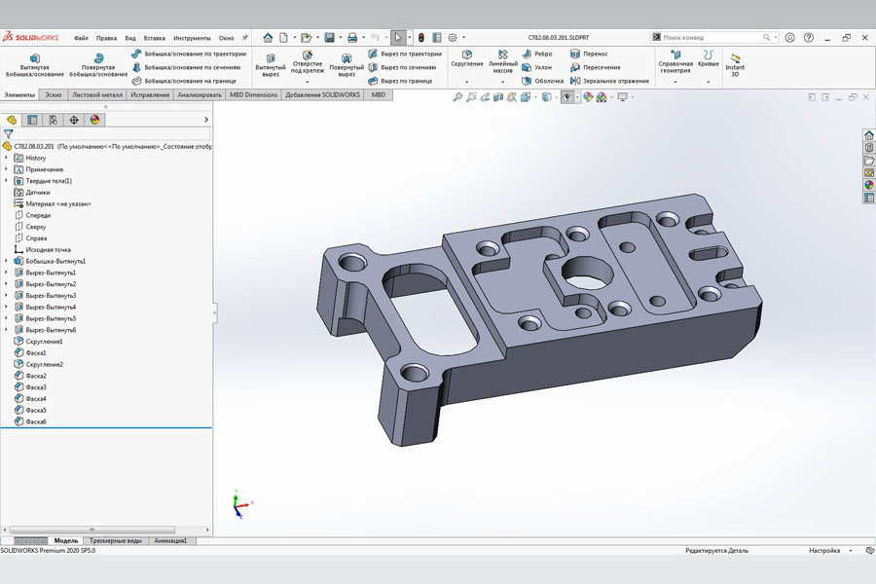Screen dimensions: 876x584
Task: Select Скругление1 in feature tree
Action: click(44, 342)
